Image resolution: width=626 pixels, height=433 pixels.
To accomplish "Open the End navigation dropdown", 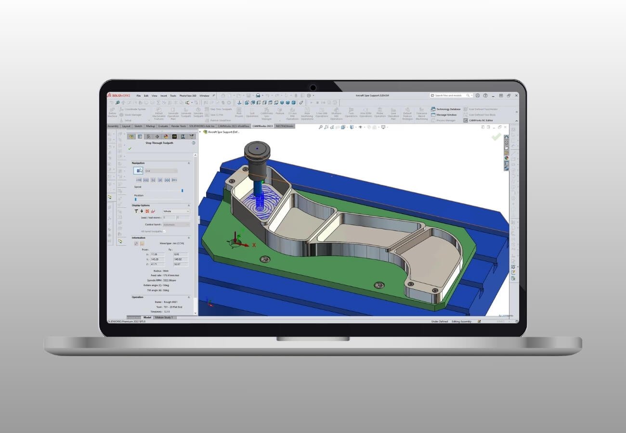I will click(x=161, y=171).
